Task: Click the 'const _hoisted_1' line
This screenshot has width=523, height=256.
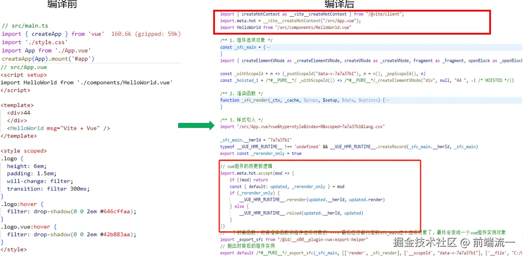Action: 367,80
